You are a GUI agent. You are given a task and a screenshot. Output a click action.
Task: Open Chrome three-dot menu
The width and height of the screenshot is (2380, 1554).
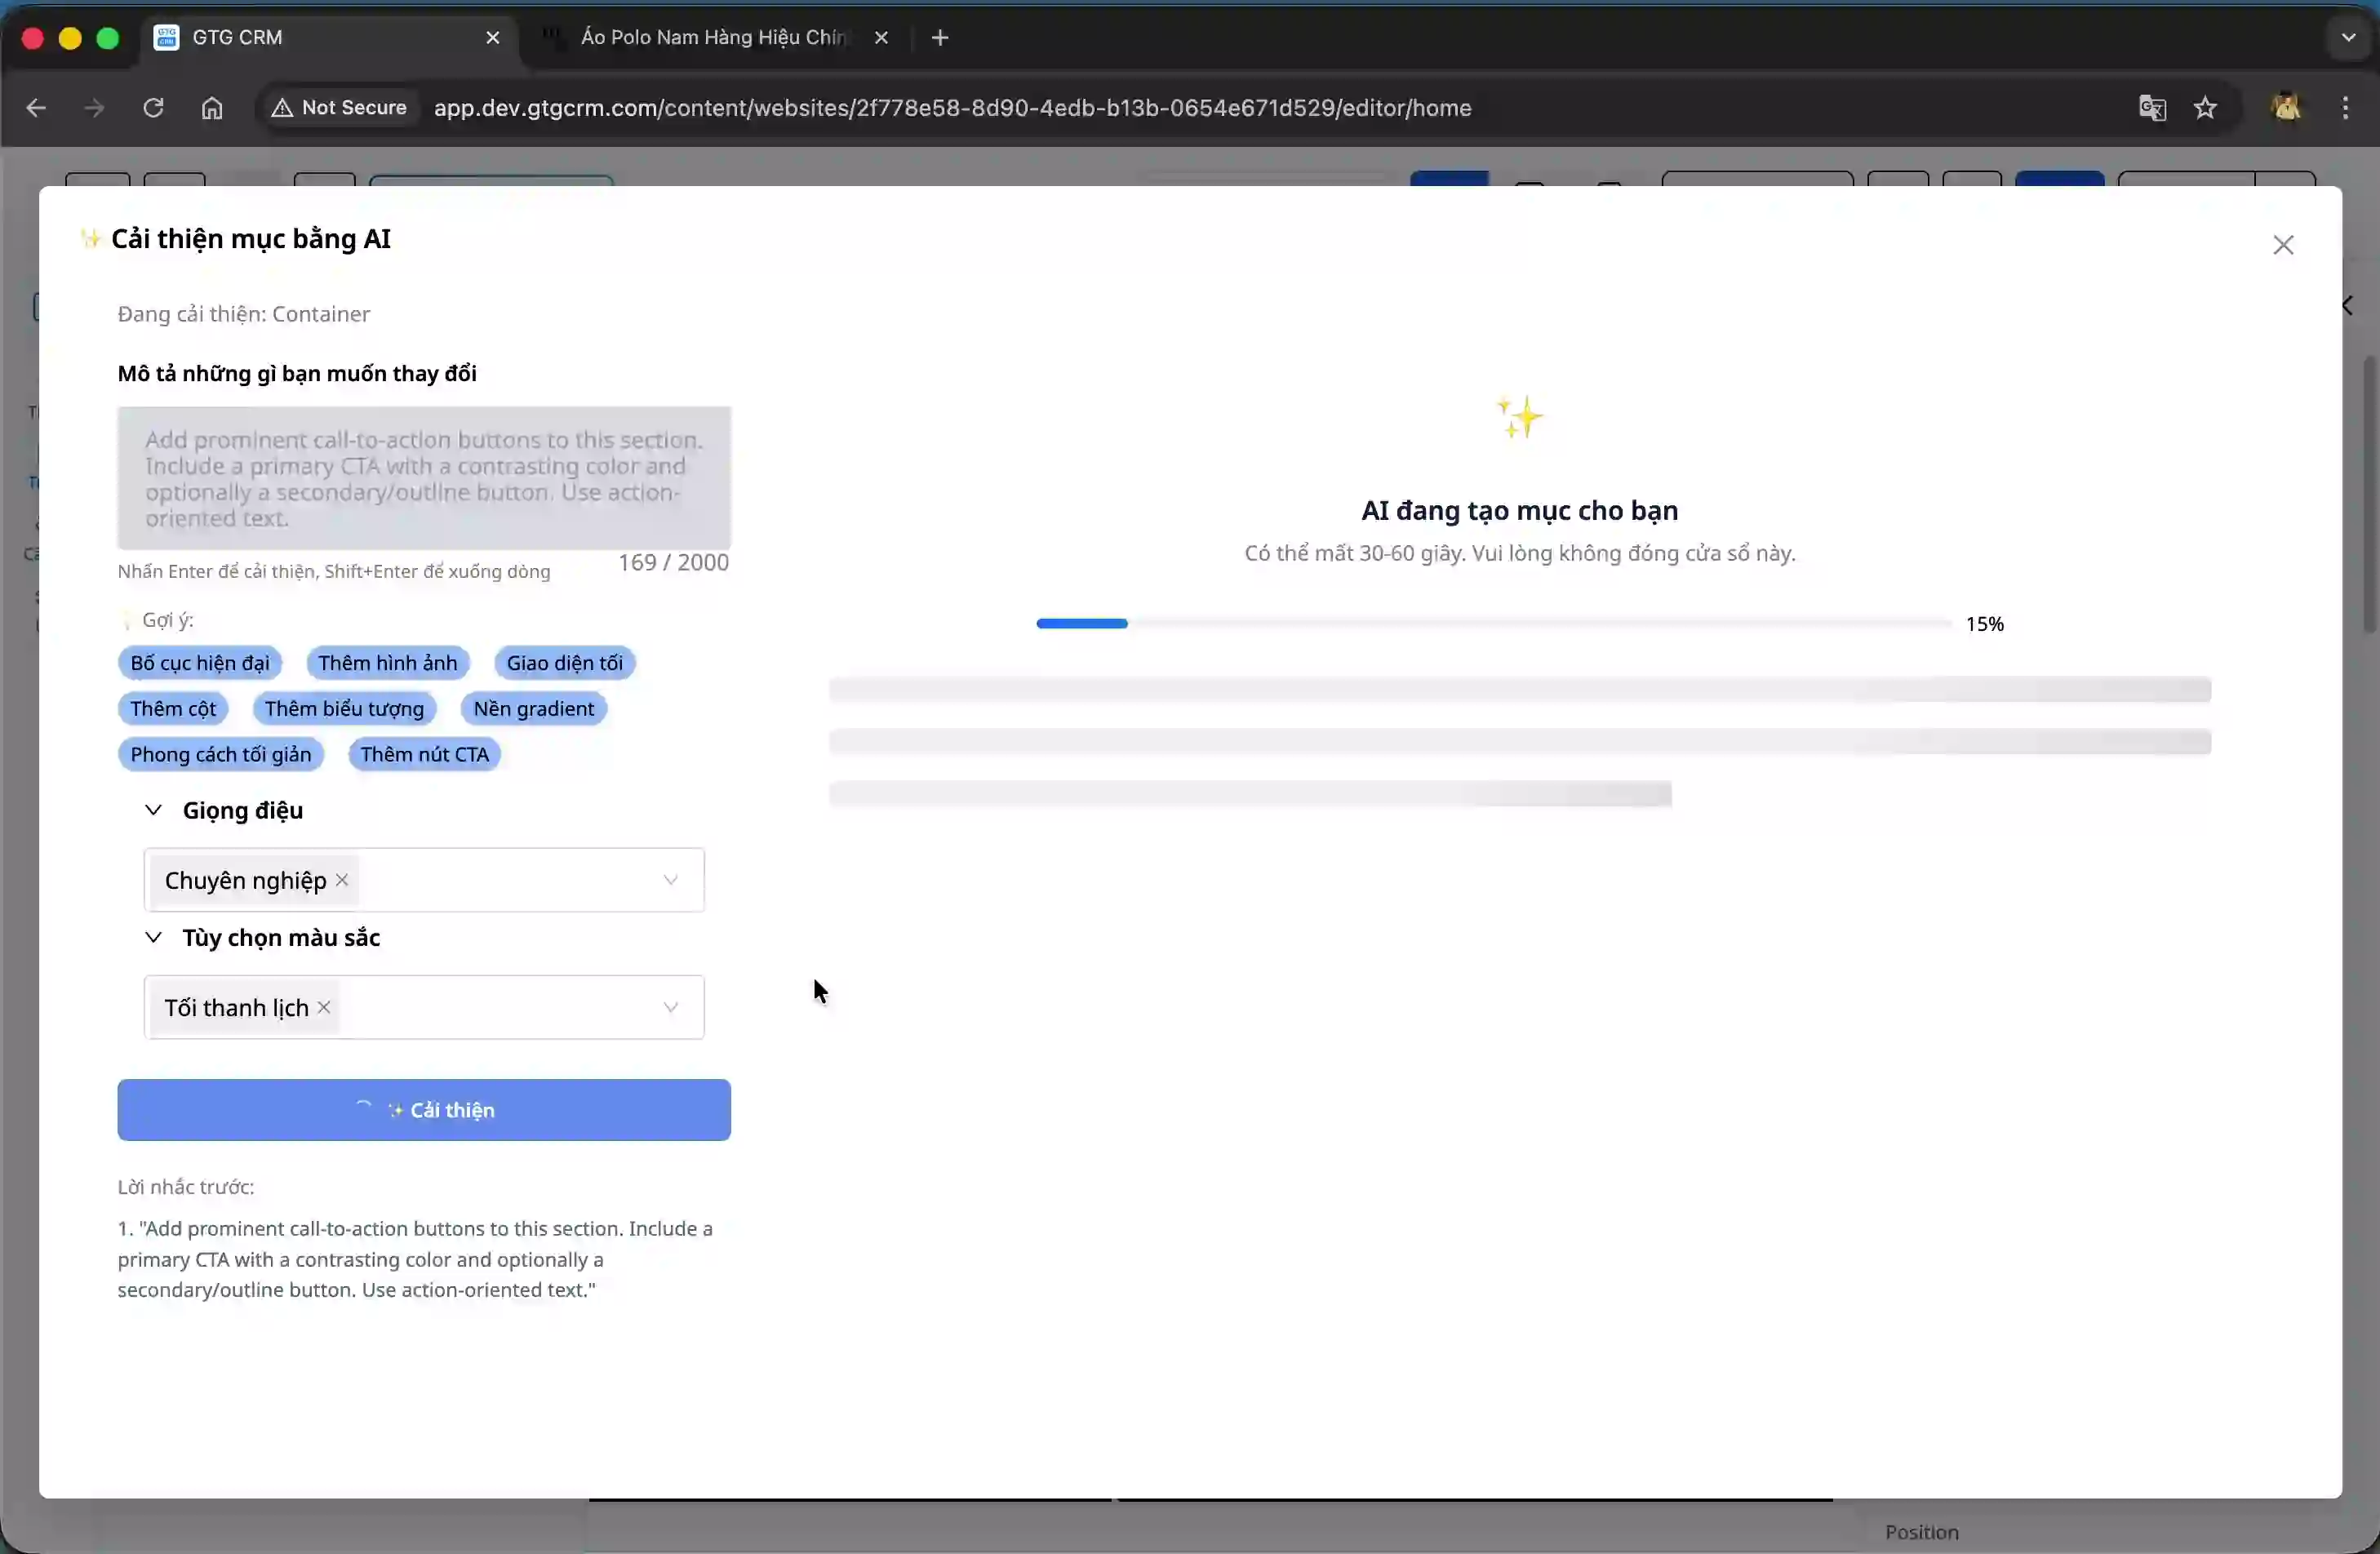click(x=2345, y=107)
